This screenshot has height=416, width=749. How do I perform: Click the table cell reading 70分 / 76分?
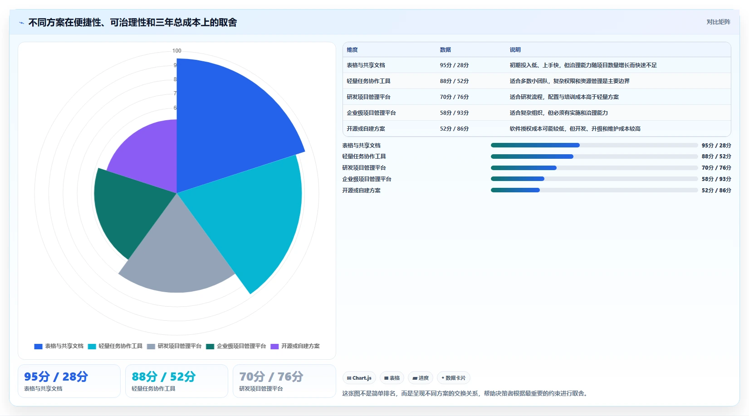454,97
